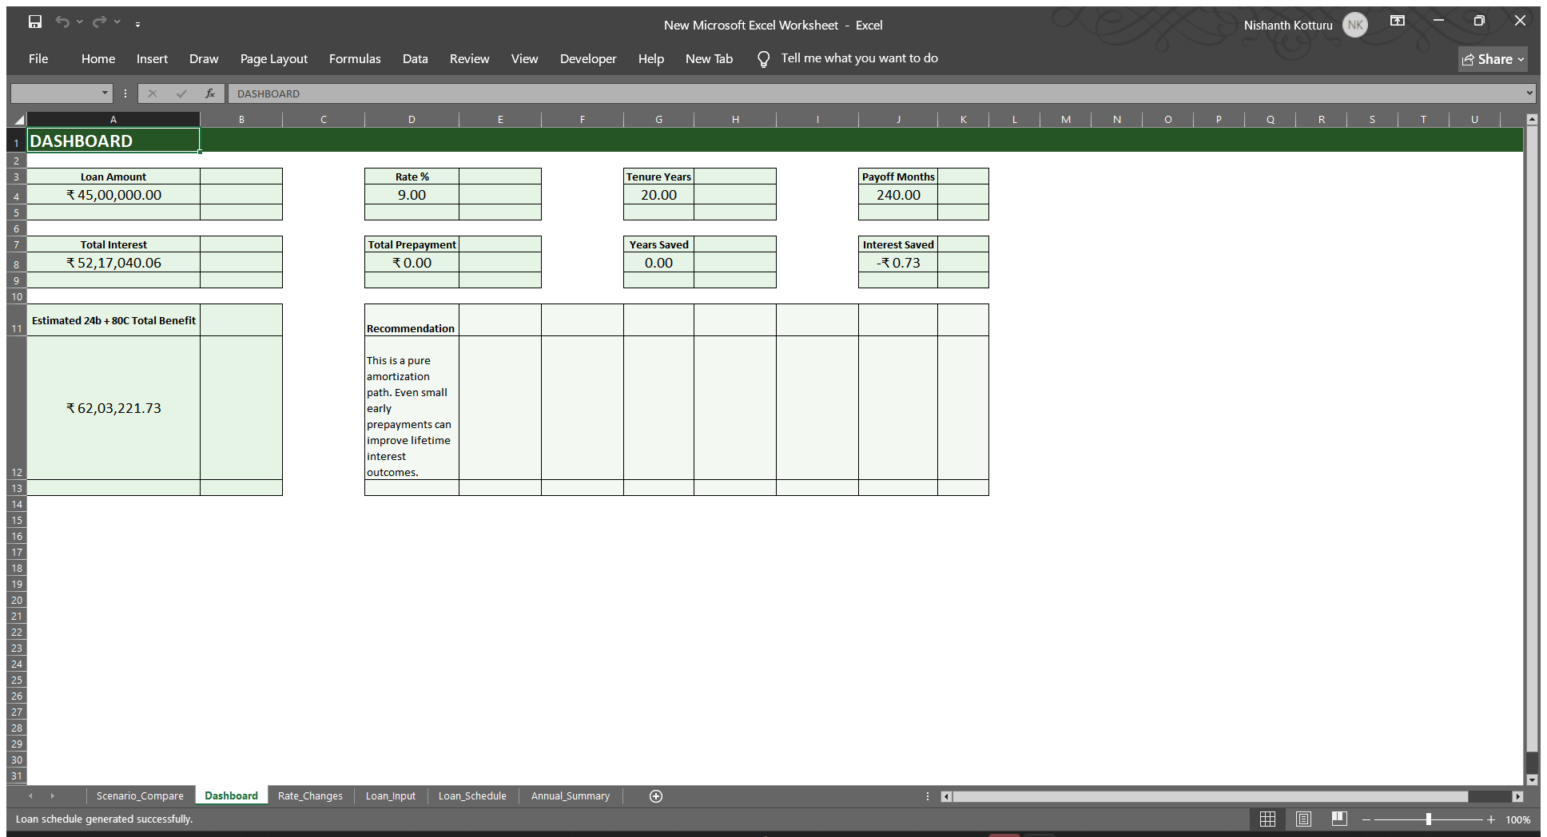Switch to the Draw ribbon tab
The height and width of the screenshot is (837, 1547).
(204, 59)
